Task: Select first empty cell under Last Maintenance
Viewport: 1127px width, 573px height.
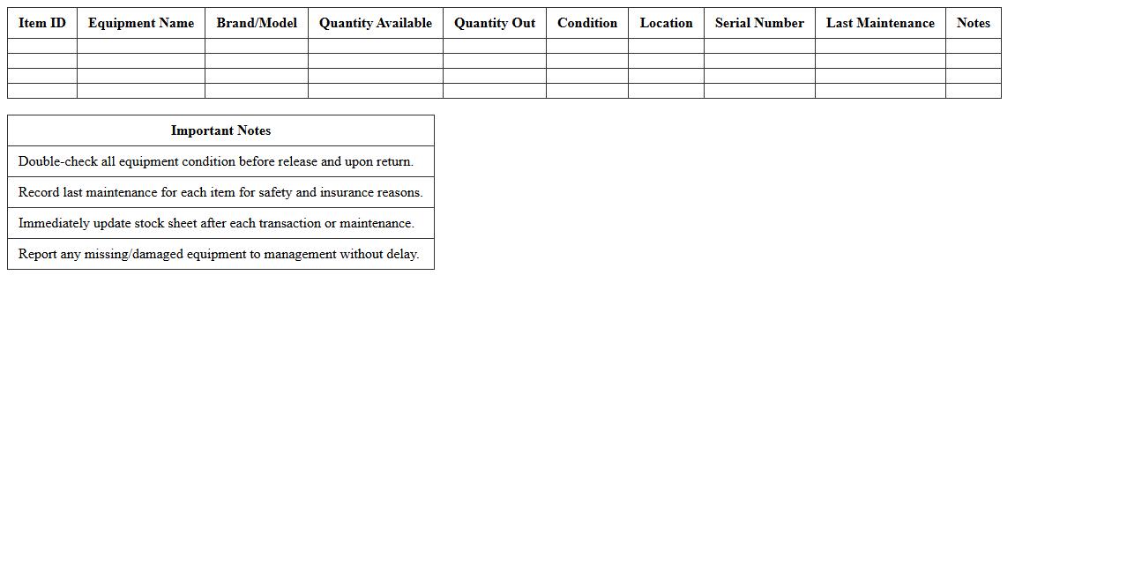Action: pos(880,46)
